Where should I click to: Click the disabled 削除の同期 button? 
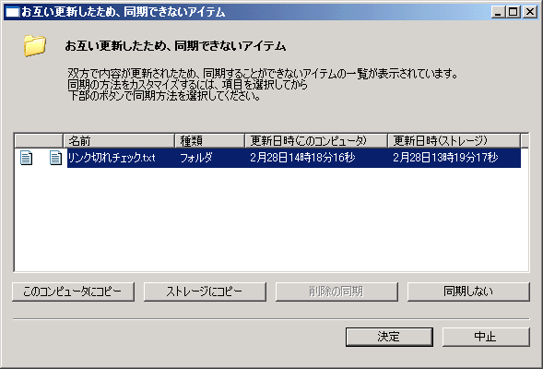pyautogui.click(x=336, y=292)
